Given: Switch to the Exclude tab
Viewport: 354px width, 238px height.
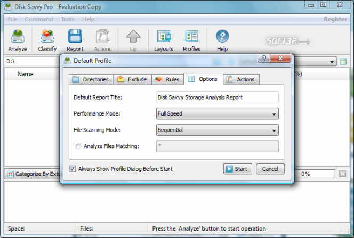Looking at the screenshot, I should [x=133, y=79].
